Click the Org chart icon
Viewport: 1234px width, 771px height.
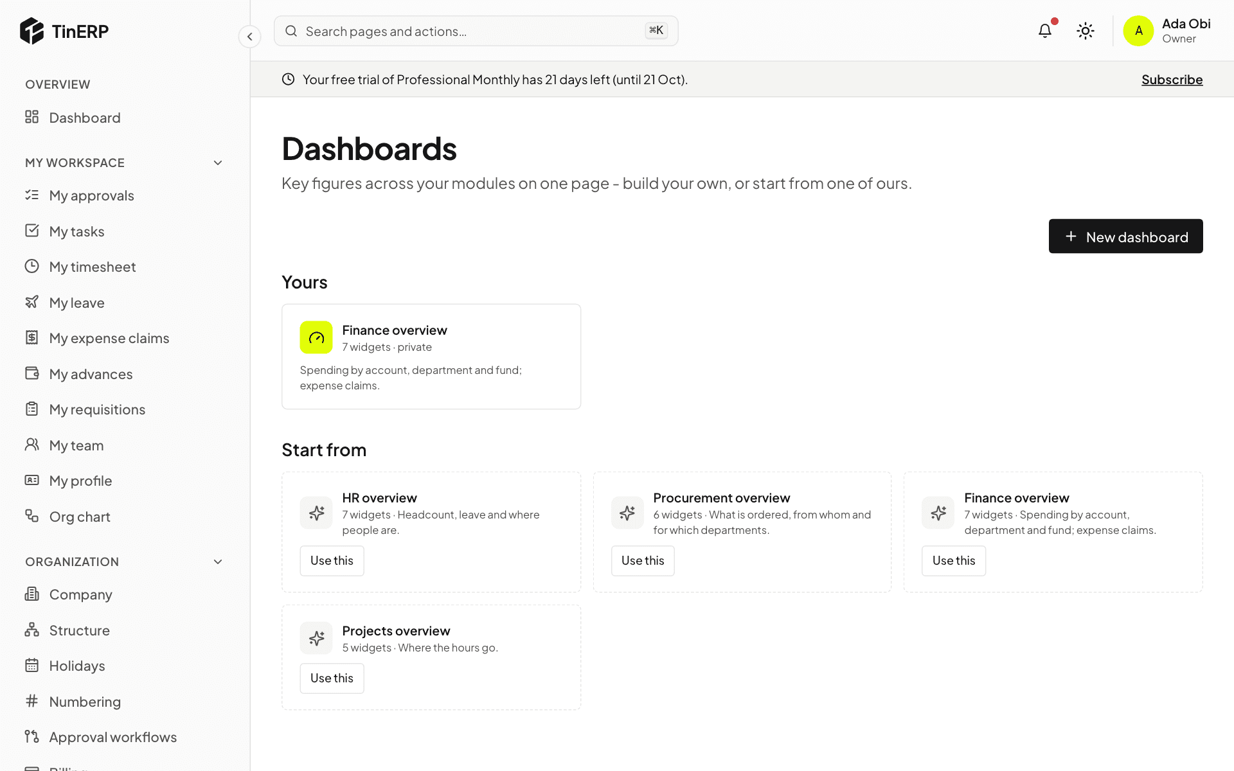(x=31, y=516)
